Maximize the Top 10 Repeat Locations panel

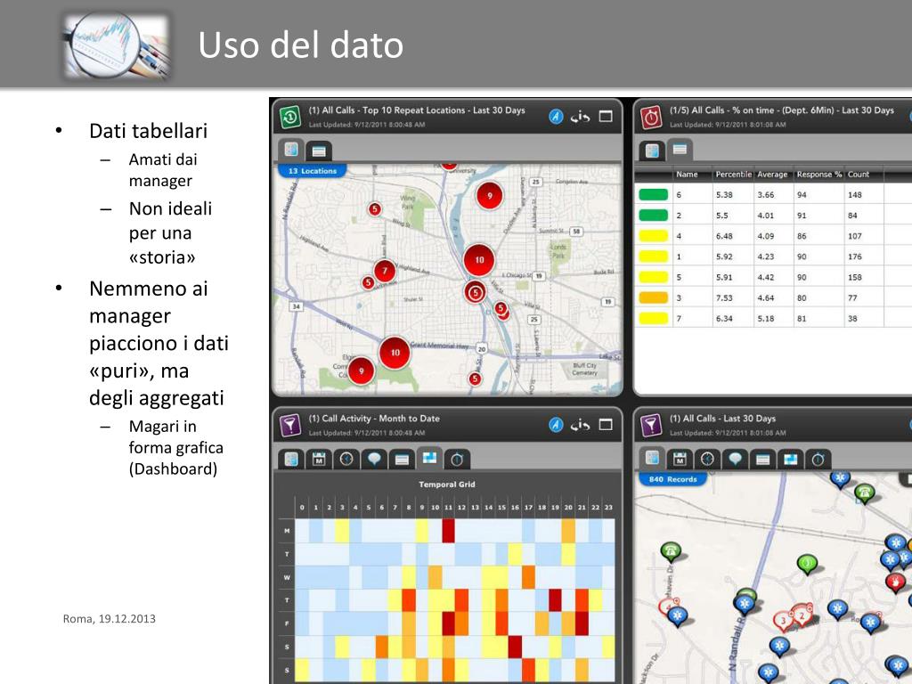pos(606,117)
